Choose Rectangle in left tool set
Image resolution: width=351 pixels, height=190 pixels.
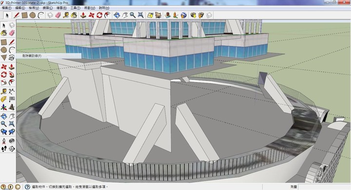tap(4, 42)
